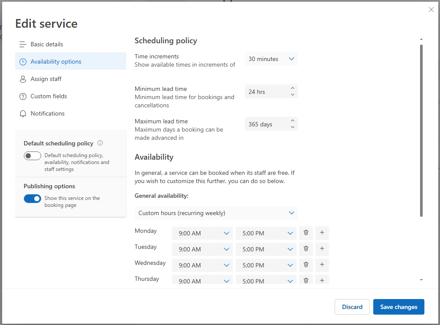Open Tuesday's 5:00 PM end time dropdown

click(x=266, y=249)
